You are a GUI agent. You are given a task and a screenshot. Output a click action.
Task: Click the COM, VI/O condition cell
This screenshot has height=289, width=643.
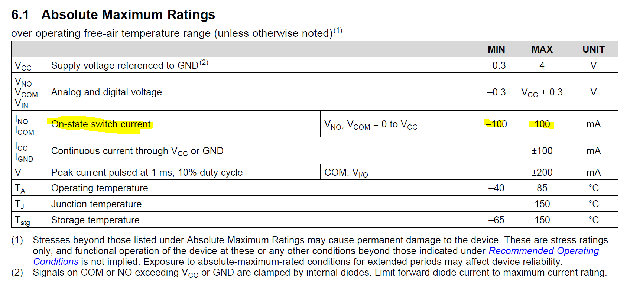pos(346,173)
